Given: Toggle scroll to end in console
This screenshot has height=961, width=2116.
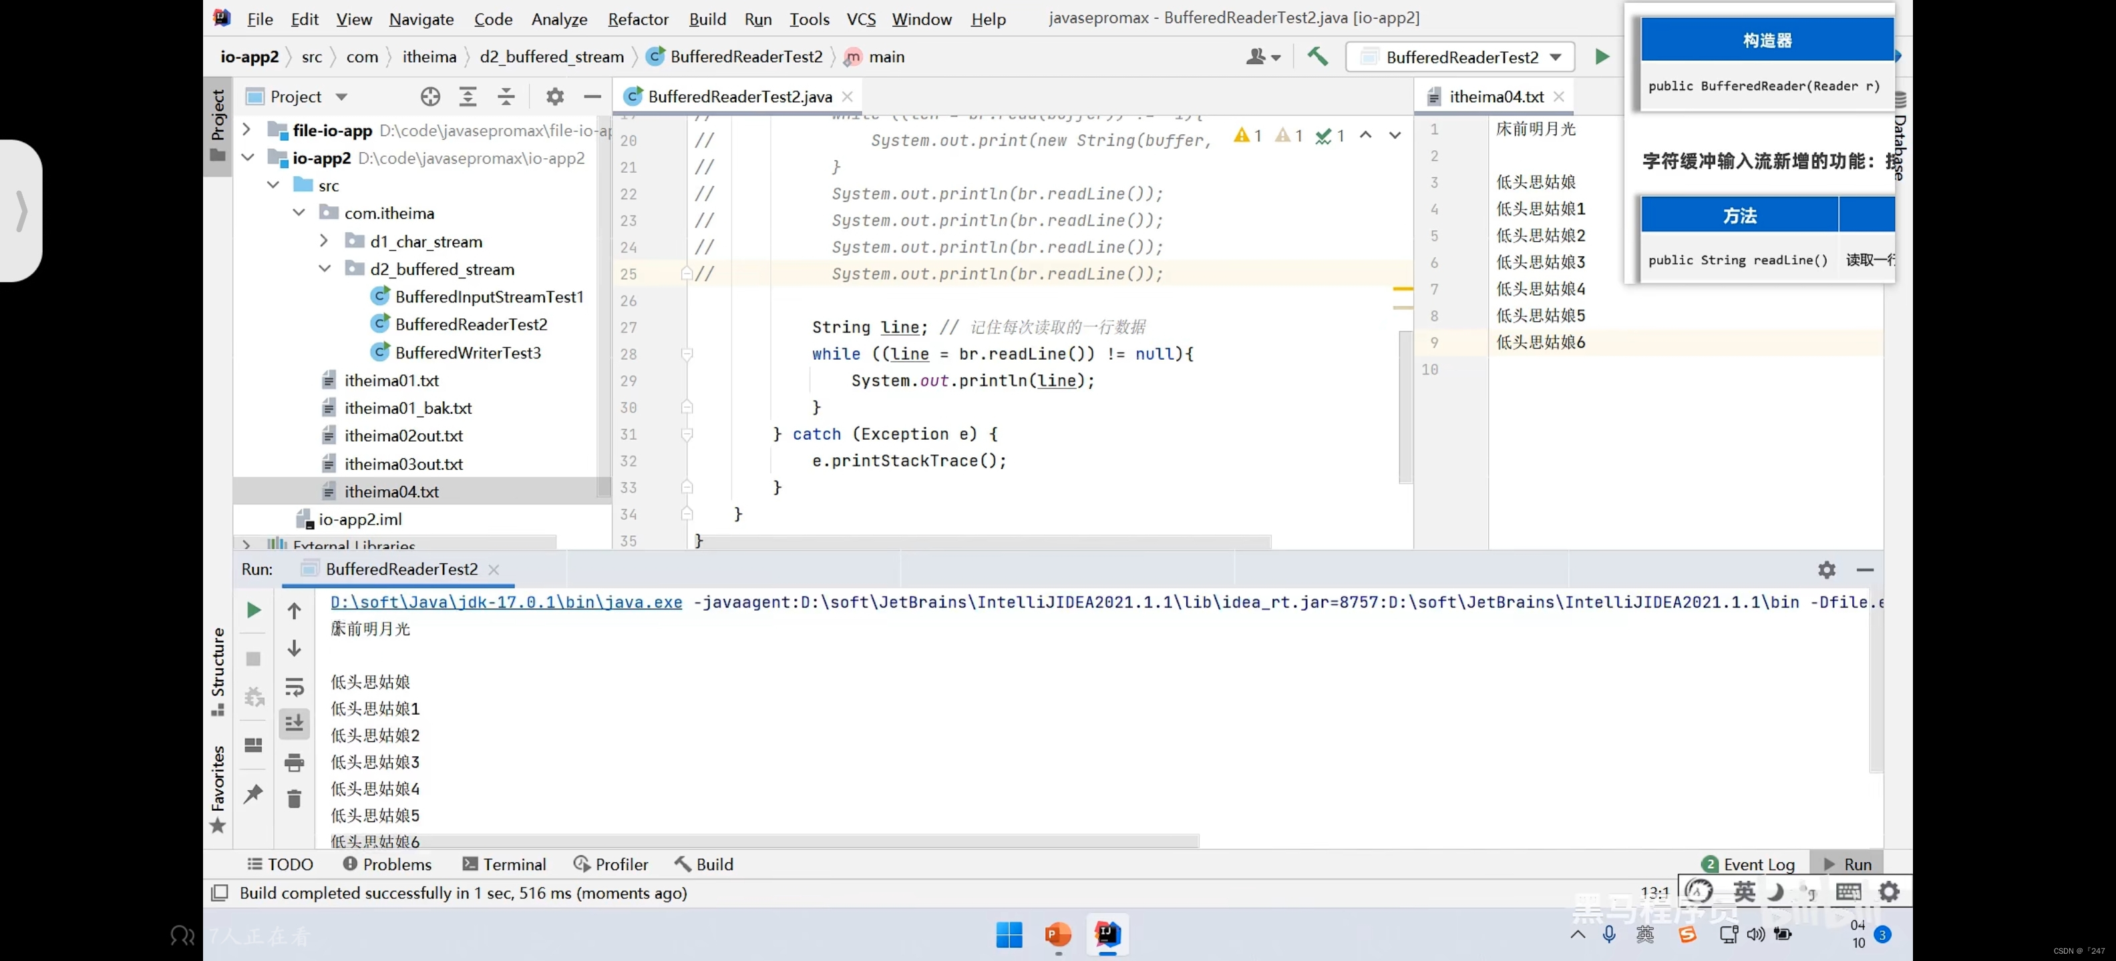Looking at the screenshot, I should [294, 723].
